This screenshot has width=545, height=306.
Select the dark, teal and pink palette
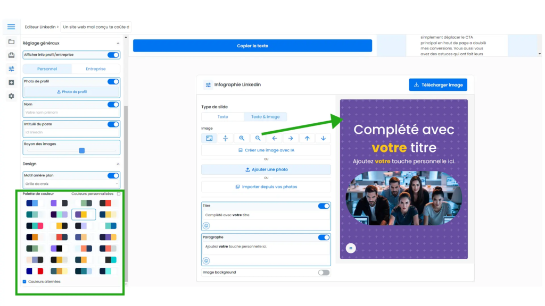(35, 226)
